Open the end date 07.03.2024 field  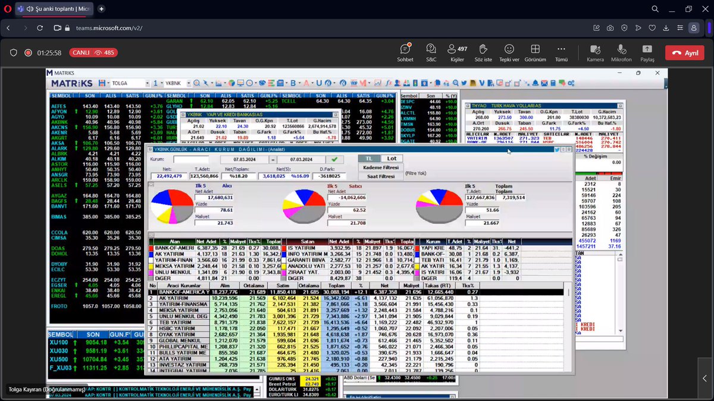point(300,159)
